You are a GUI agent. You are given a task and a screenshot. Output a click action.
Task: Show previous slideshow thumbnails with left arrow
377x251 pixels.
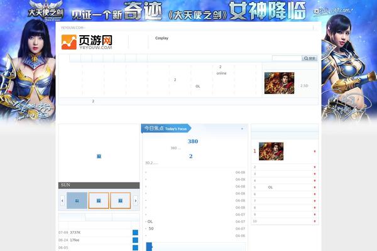[62, 200]
